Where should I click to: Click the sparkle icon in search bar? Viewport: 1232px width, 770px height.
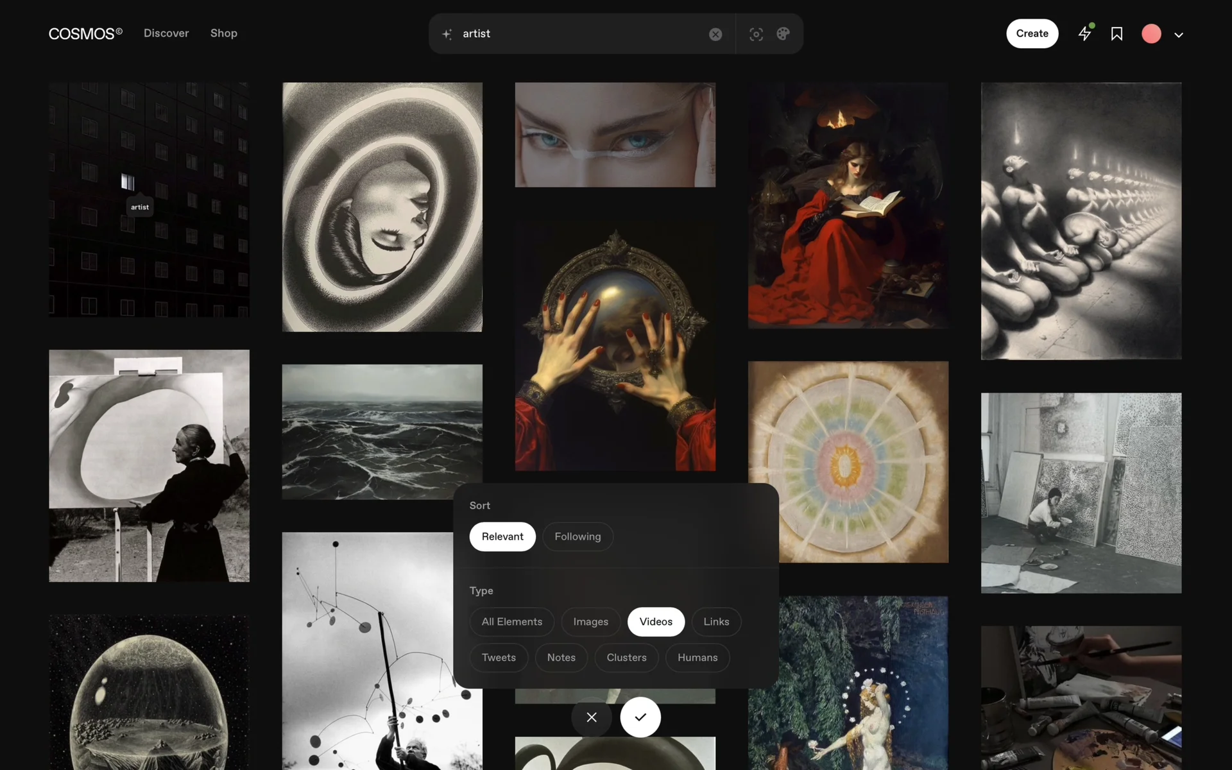point(447,34)
